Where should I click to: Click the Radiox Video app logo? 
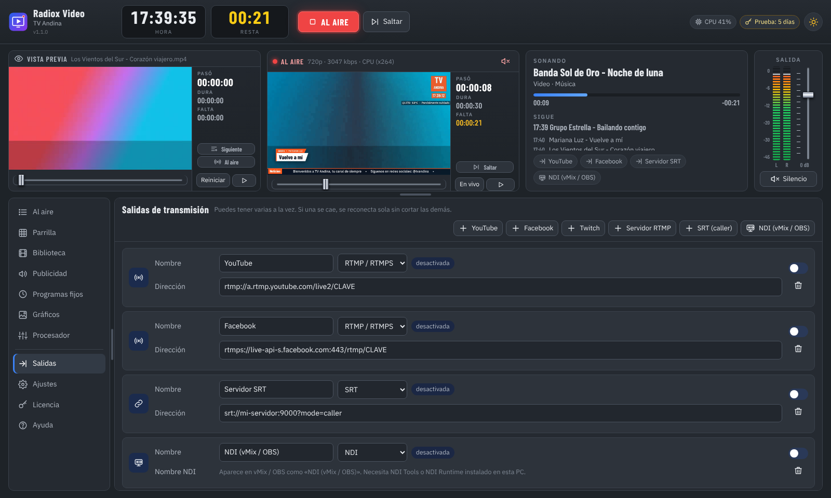click(18, 22)
